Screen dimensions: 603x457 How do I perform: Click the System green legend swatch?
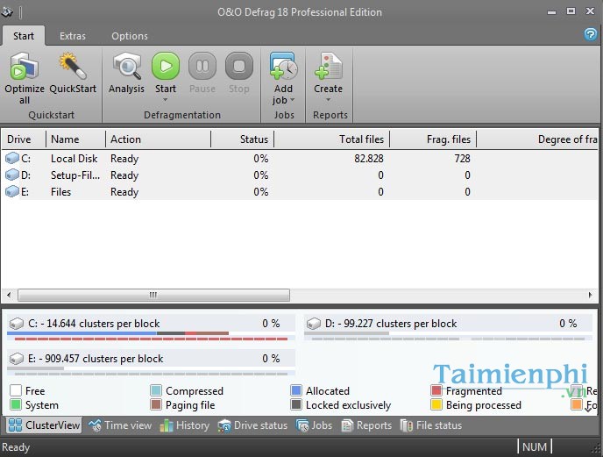coord(16,404)
